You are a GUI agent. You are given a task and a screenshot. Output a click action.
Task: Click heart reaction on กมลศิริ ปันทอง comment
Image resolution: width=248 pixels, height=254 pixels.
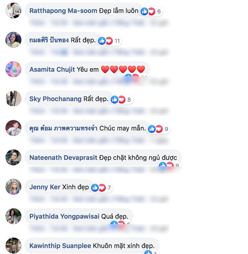109,41
